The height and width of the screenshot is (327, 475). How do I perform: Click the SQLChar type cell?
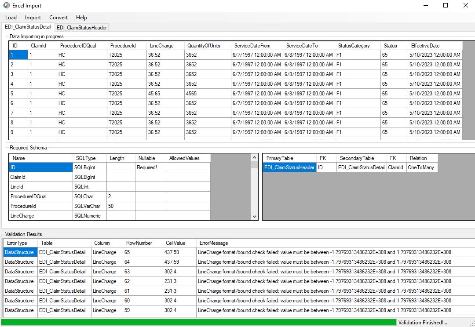point(90,196)
